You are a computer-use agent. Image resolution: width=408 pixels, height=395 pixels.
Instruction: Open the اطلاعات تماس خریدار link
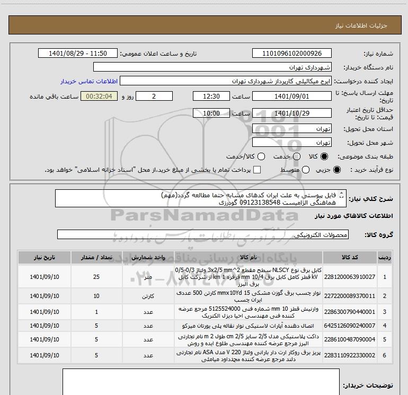(x=89, y=81)
